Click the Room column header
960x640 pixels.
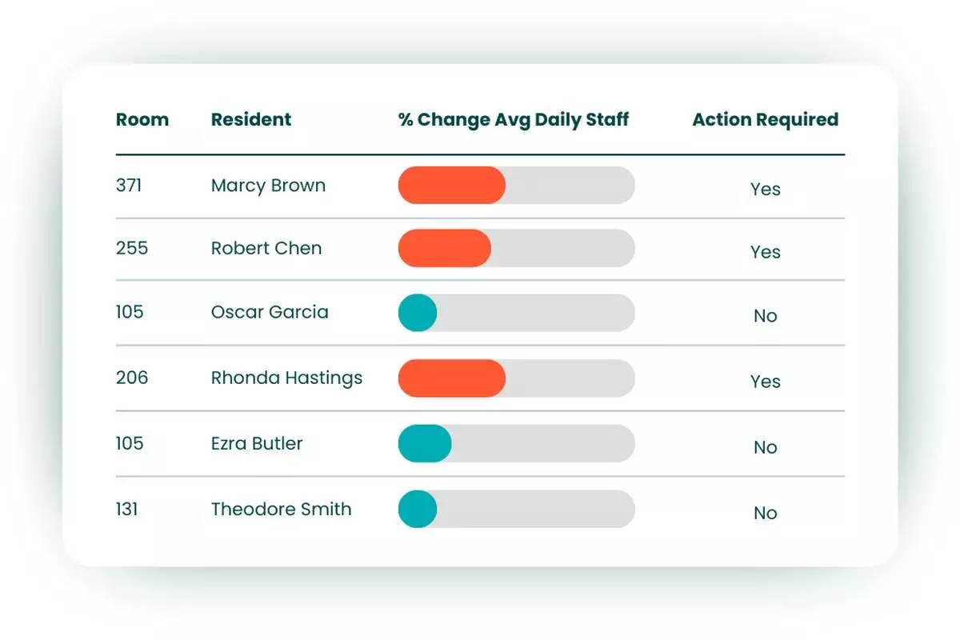point(142,120)
